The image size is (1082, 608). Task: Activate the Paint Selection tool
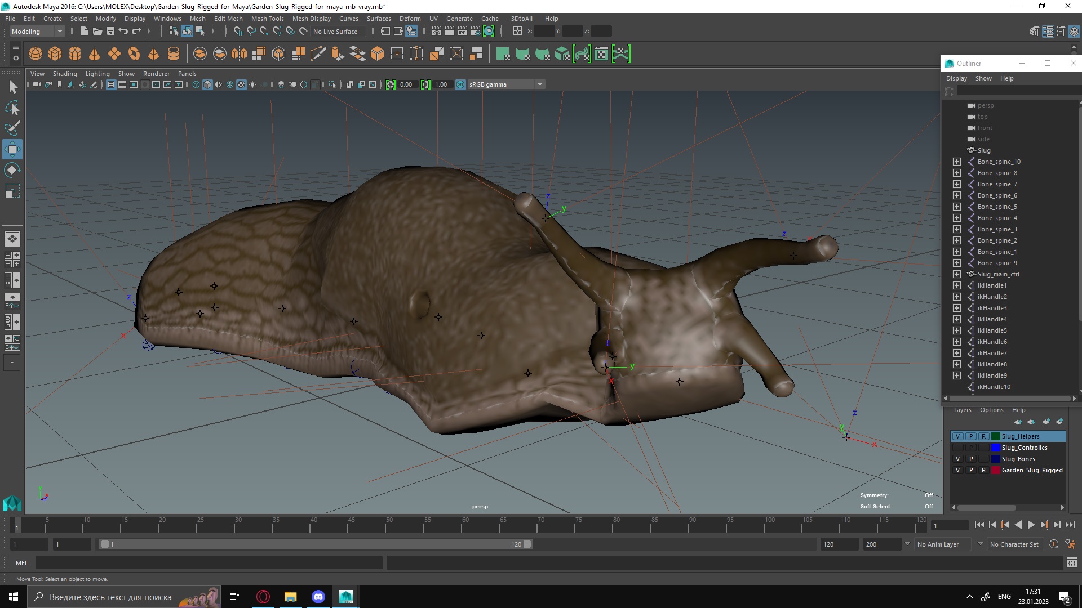(x=12, y=128)
